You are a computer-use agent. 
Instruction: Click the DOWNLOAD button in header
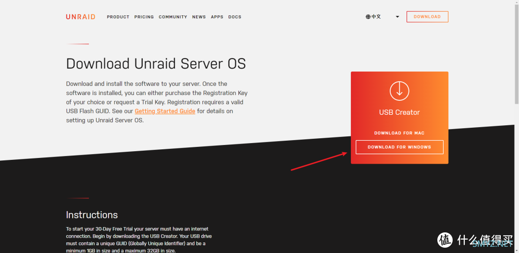pyautogui.click(x=427, y=17)
